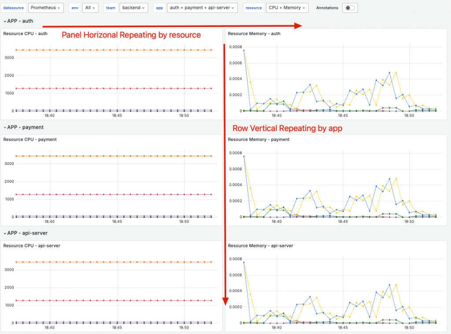Open Resource Memory - auth panel title

click(254, 33)
